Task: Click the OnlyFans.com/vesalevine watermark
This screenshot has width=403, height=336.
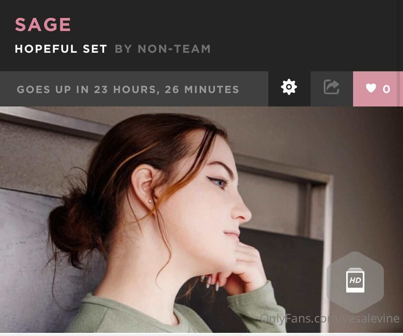Action: 330,319
